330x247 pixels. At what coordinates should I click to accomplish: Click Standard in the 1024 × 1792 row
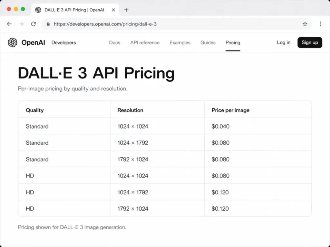[37, 143]
